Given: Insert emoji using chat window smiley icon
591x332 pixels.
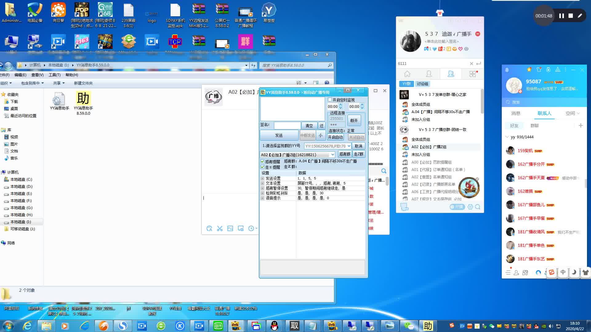Looking at the screenshot, I should (209, 228).
